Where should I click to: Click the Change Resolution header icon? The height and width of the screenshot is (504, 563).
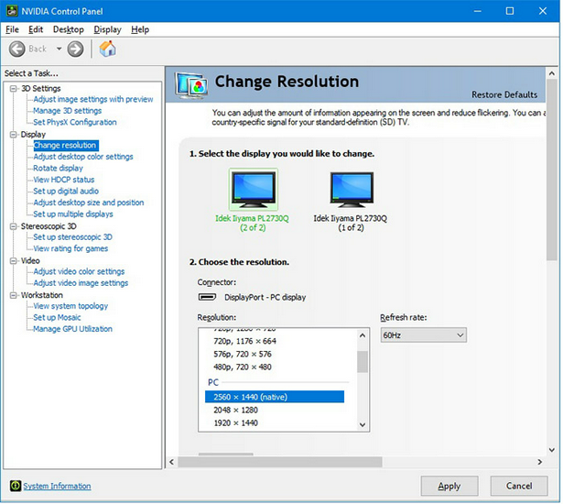(x=191, y=85)
